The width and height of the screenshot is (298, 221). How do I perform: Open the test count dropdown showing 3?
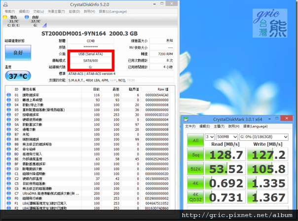[x=210, y=137]
